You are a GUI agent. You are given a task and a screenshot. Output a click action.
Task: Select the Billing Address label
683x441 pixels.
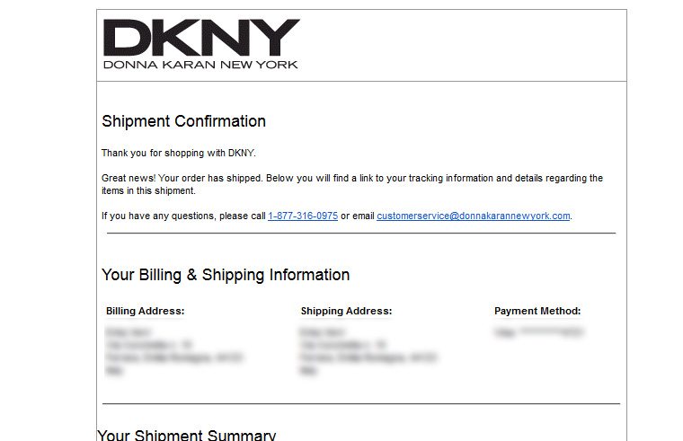[x=145, y=311]
